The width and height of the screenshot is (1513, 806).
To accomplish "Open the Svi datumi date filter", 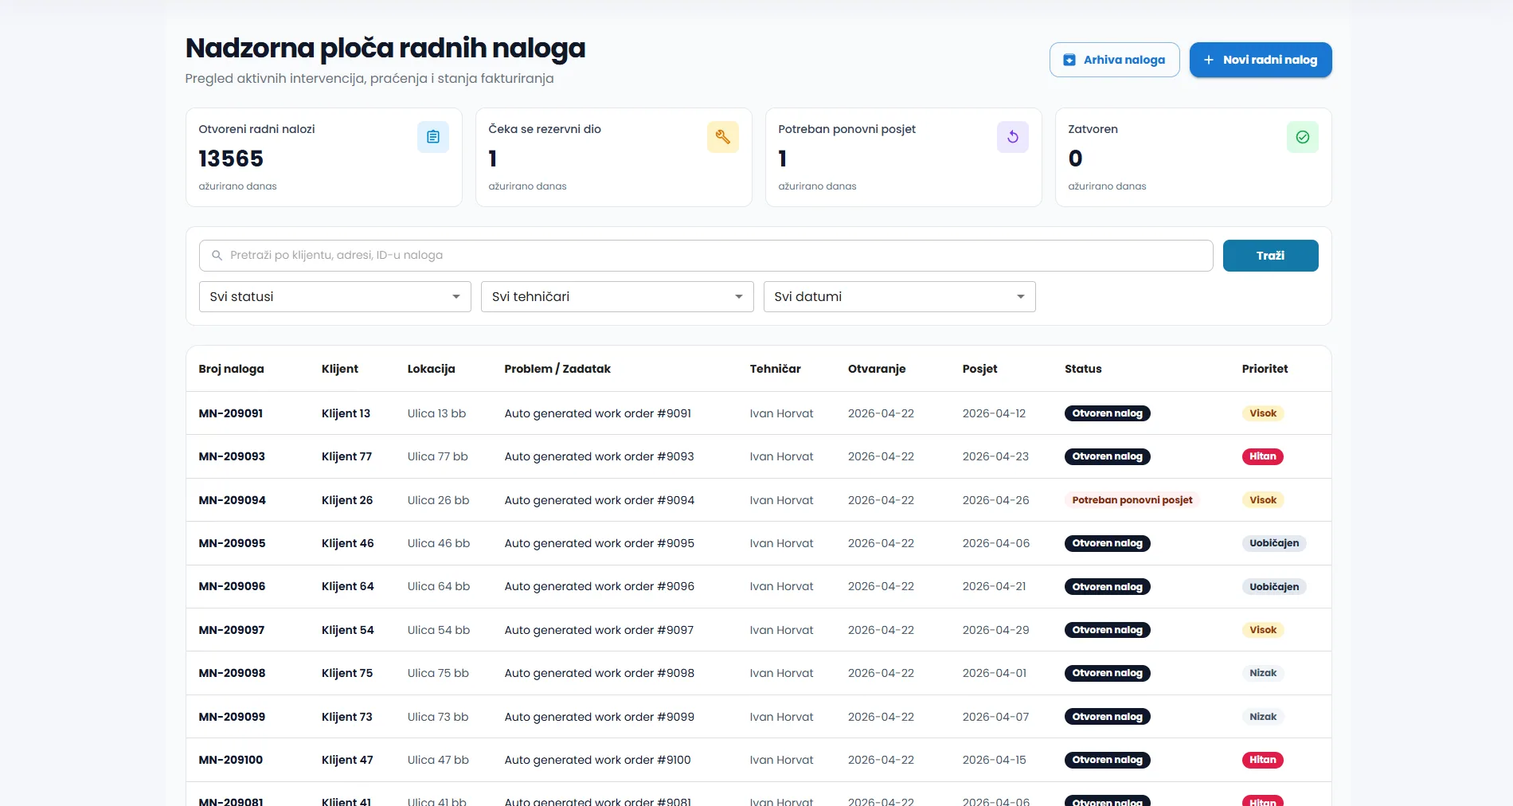I will (900, 296).
